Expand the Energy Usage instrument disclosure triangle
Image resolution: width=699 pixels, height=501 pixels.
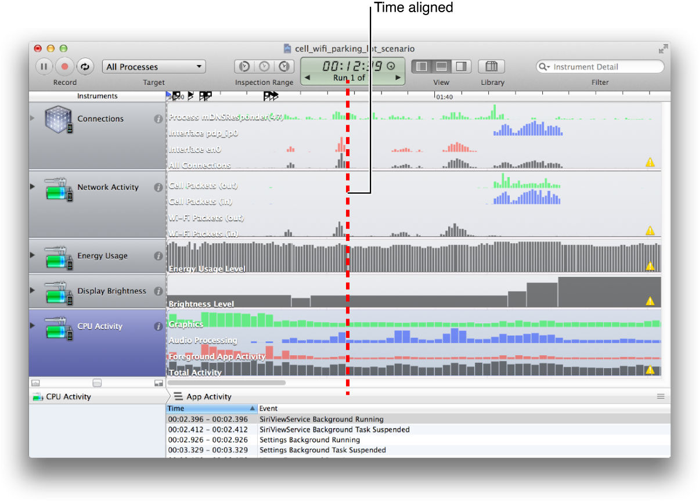coord(33,255)
